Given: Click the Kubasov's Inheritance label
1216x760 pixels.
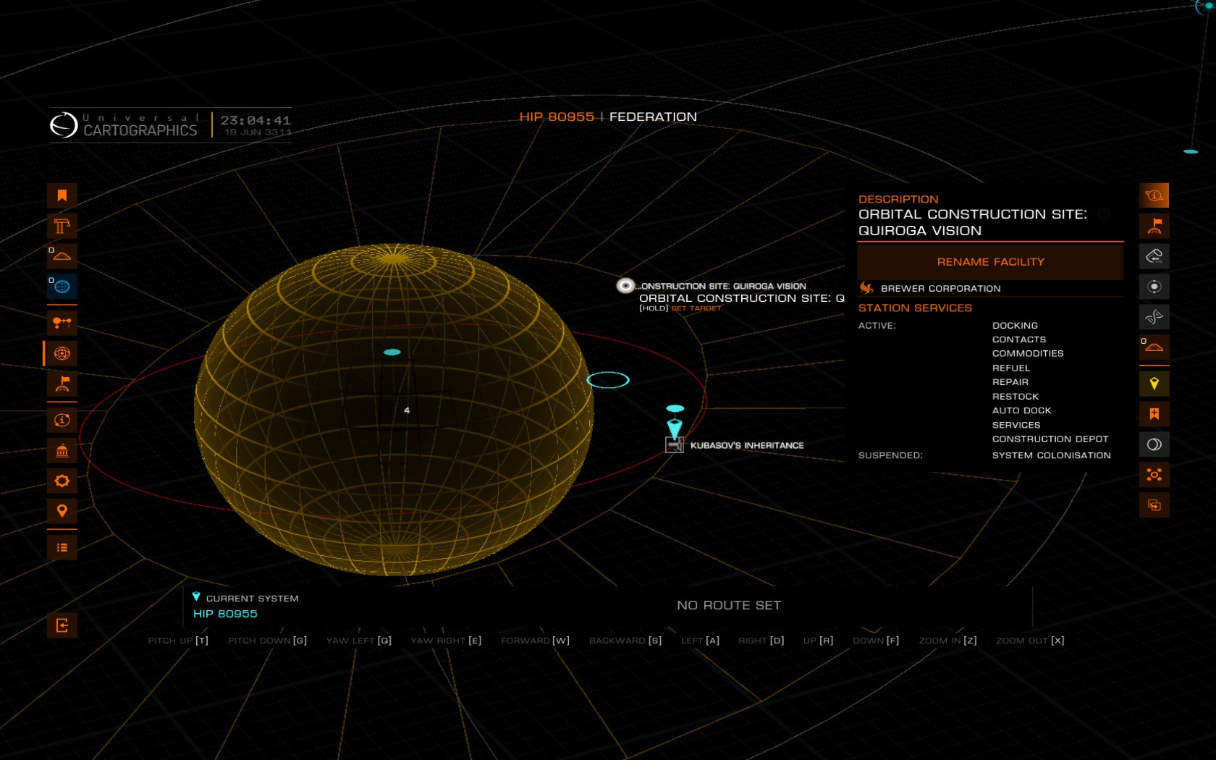Looking at the screenshot, I should (x=747, y=445).
